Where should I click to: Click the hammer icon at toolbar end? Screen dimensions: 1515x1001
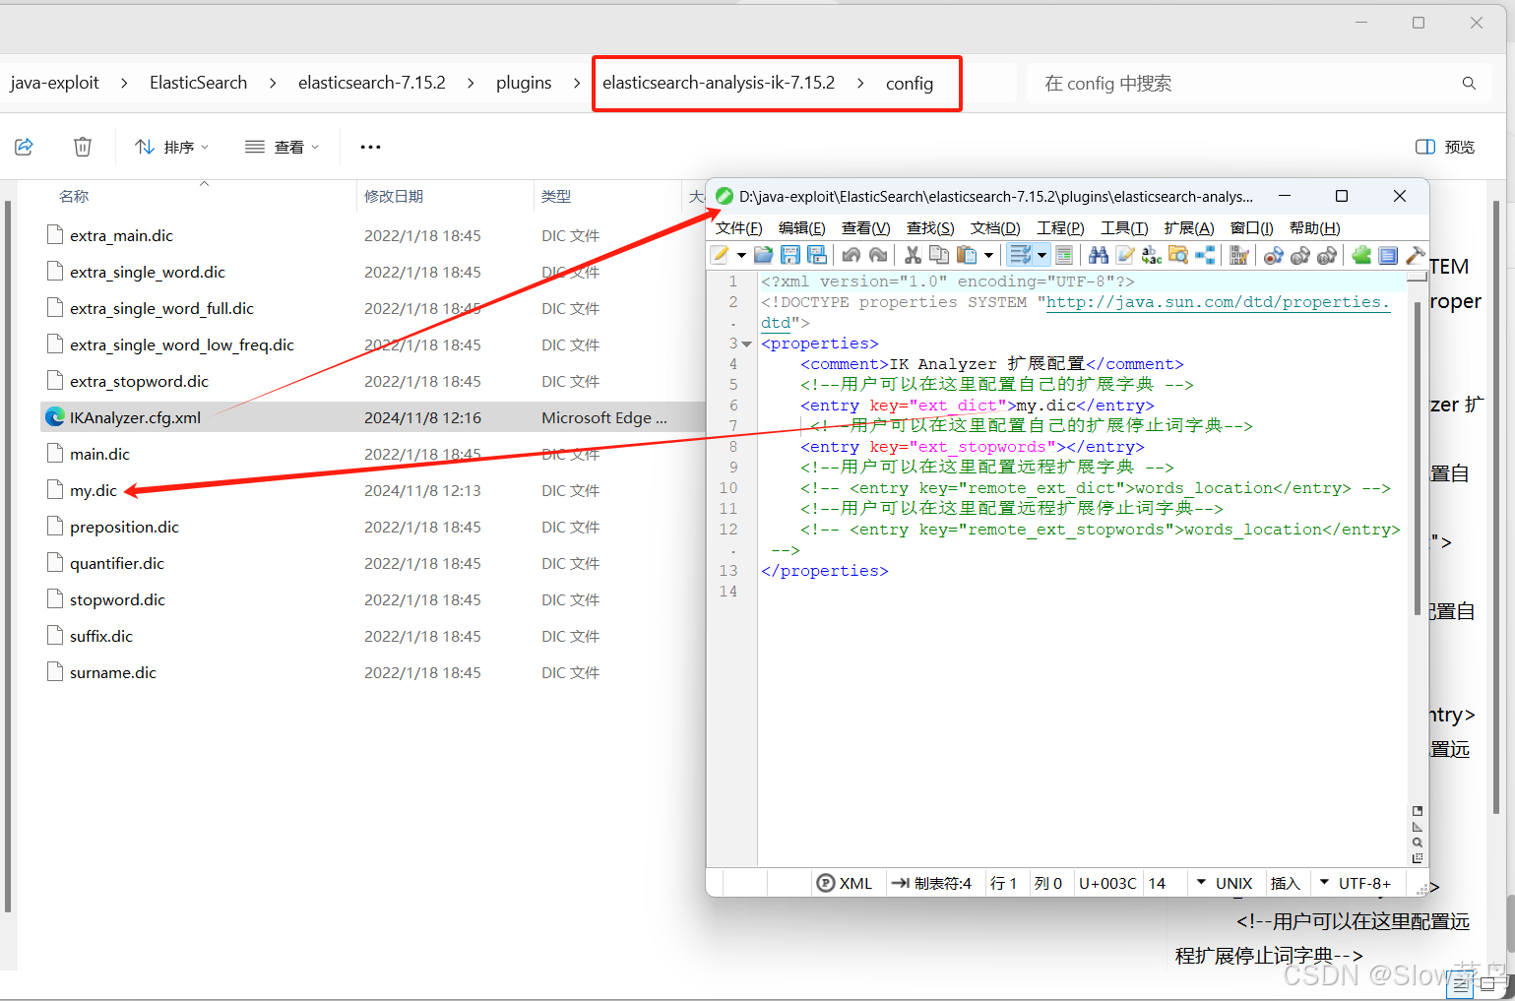pos(1416,256)
